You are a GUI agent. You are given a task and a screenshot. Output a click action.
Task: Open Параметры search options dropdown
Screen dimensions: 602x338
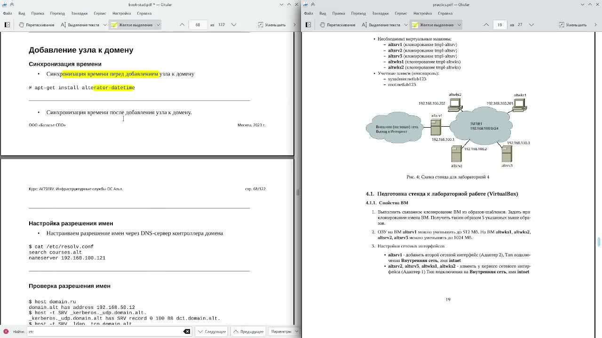[285, 331]
